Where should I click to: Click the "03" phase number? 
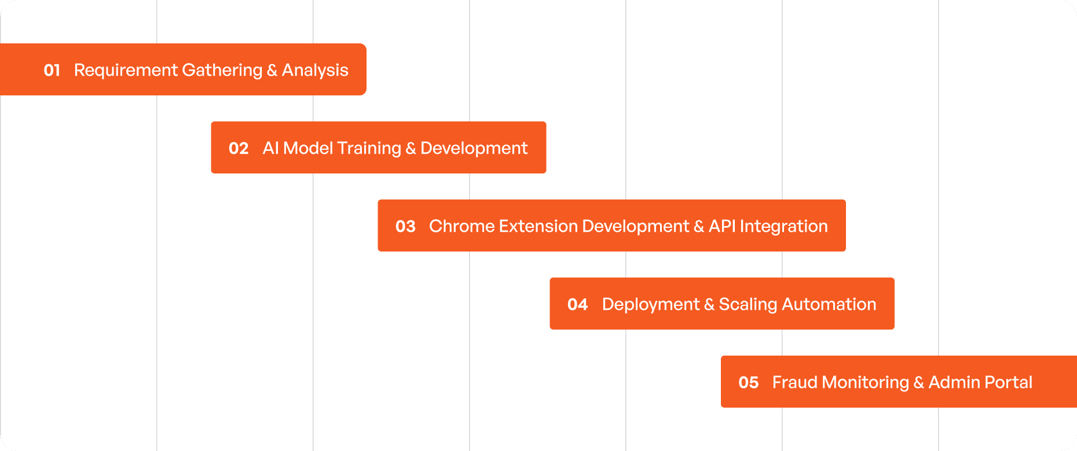point(405,226)
